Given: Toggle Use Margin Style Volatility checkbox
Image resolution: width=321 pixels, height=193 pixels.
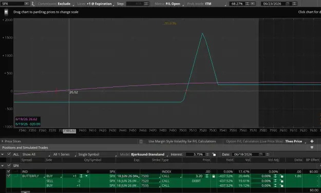Looking at the screenshot, I should click(x=141, y=141).
